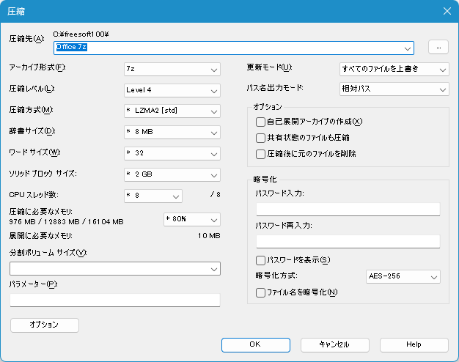Click the パスワード入力 text field
Image resolution: width=459 pixels, height=362 pixels.
[348, 210]
